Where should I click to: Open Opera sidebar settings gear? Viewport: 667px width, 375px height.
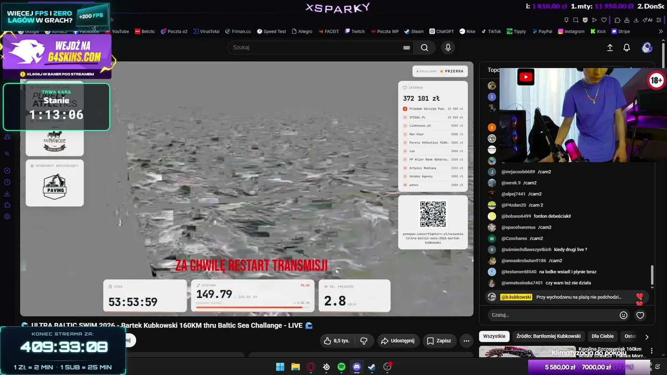tap(7, 217)
